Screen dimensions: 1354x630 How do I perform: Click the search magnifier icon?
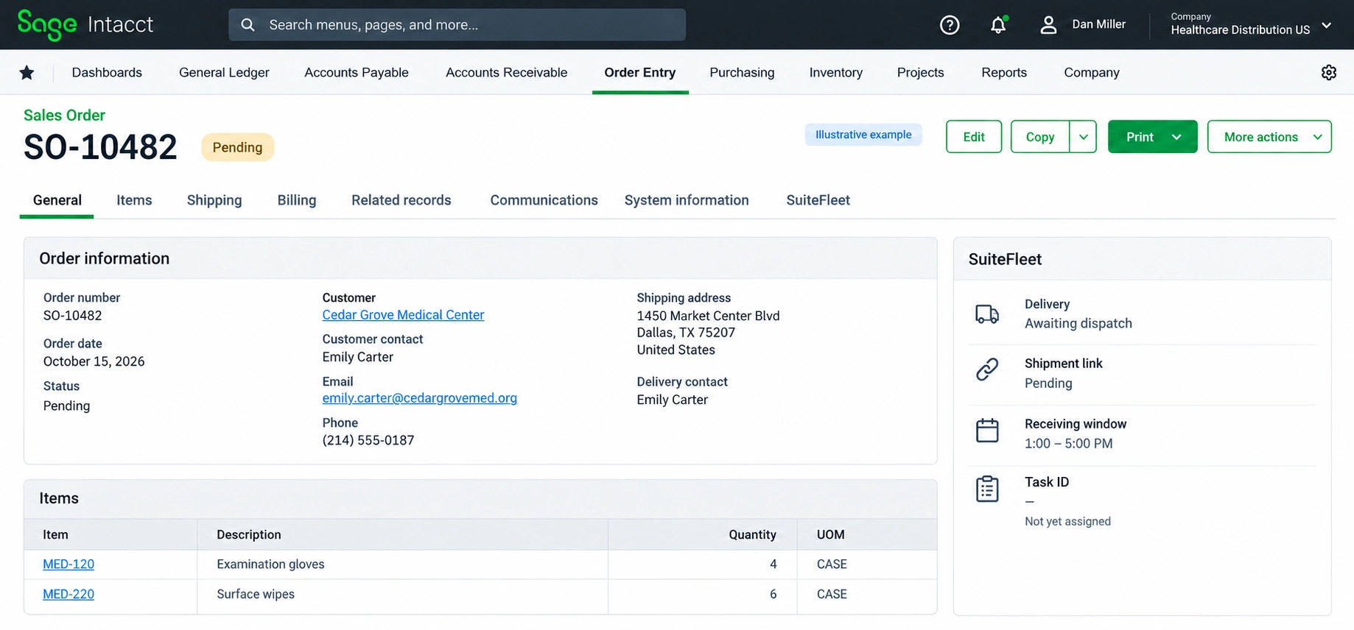pos(248,25)
